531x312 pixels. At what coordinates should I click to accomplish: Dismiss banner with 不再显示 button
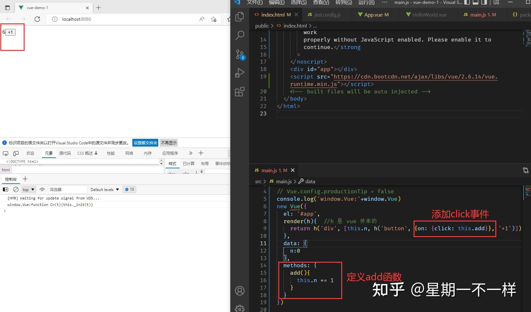(x=169, y=143)
